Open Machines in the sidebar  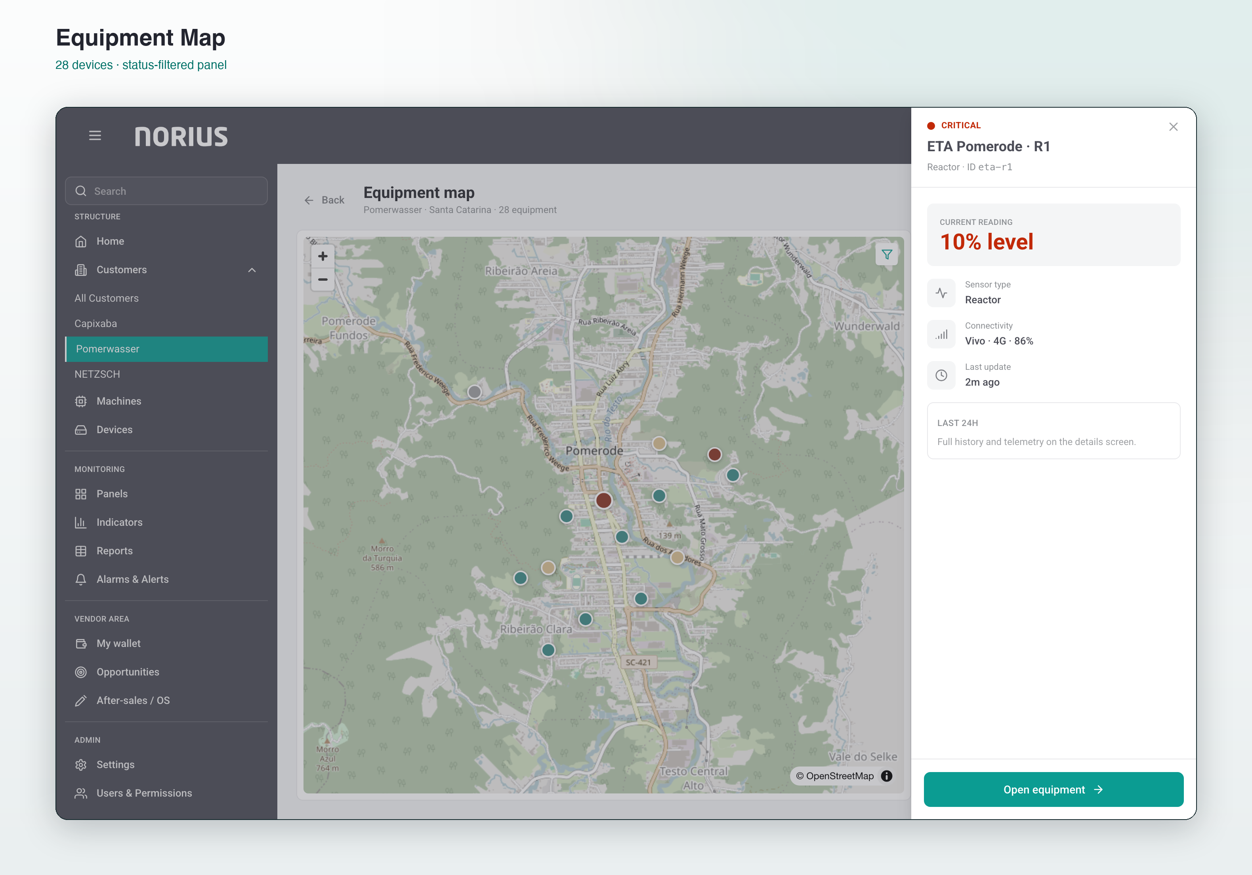pos(166,401)
